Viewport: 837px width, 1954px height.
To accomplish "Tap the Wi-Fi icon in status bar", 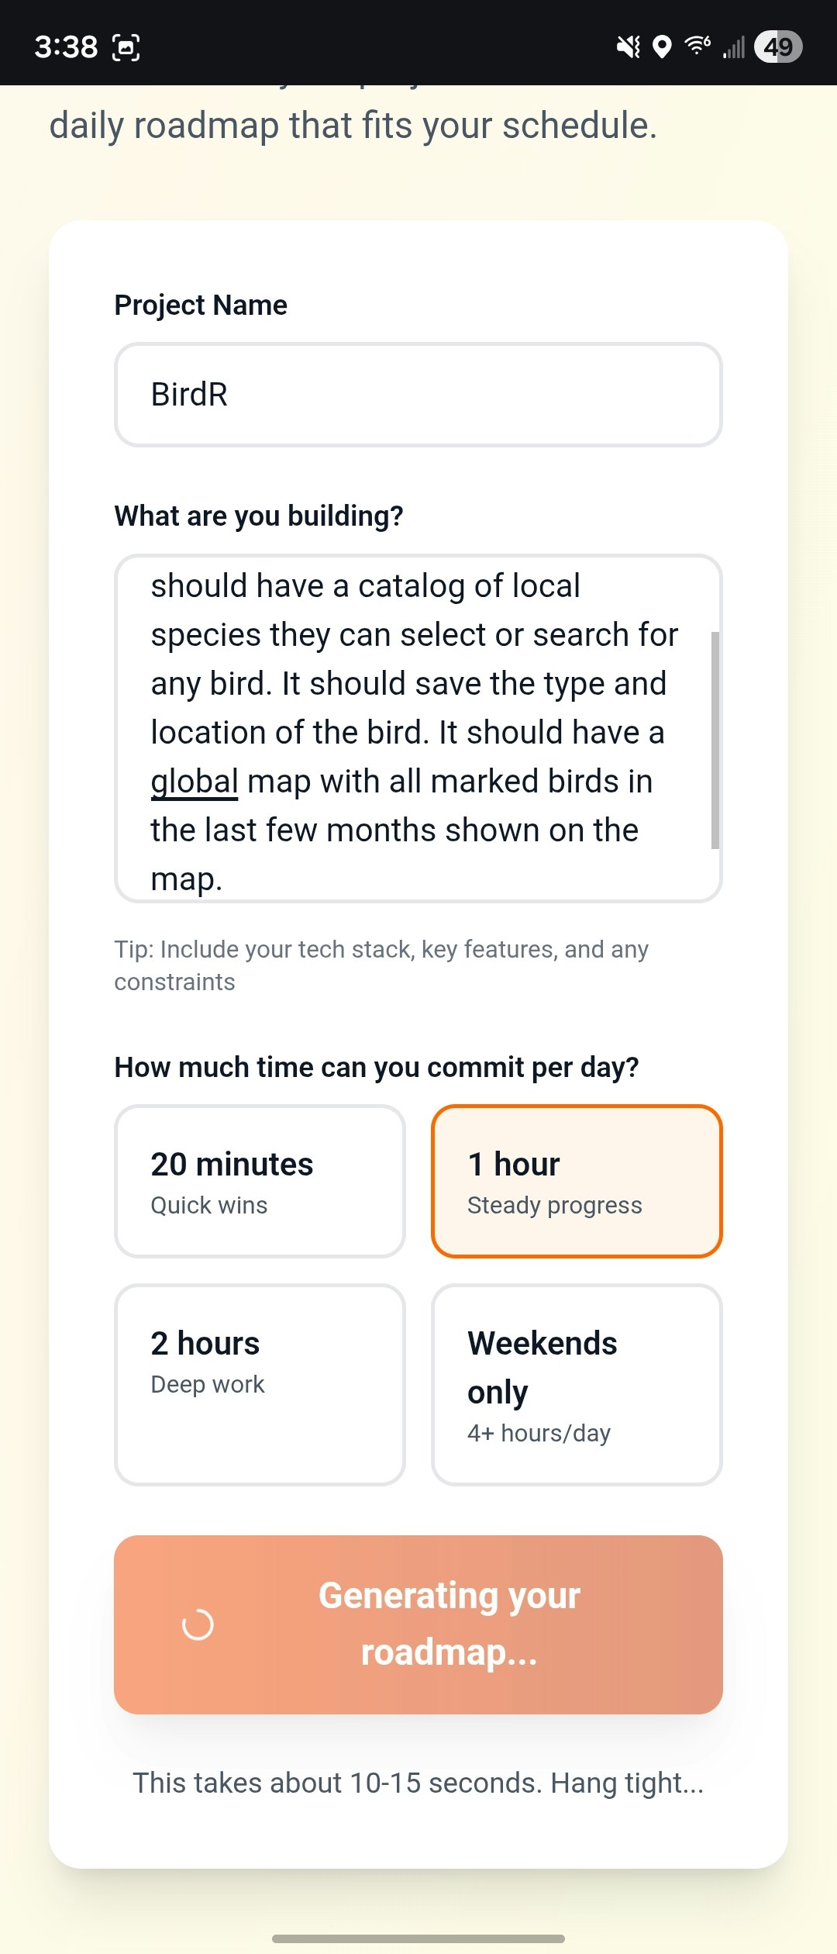I will point(696,47).
